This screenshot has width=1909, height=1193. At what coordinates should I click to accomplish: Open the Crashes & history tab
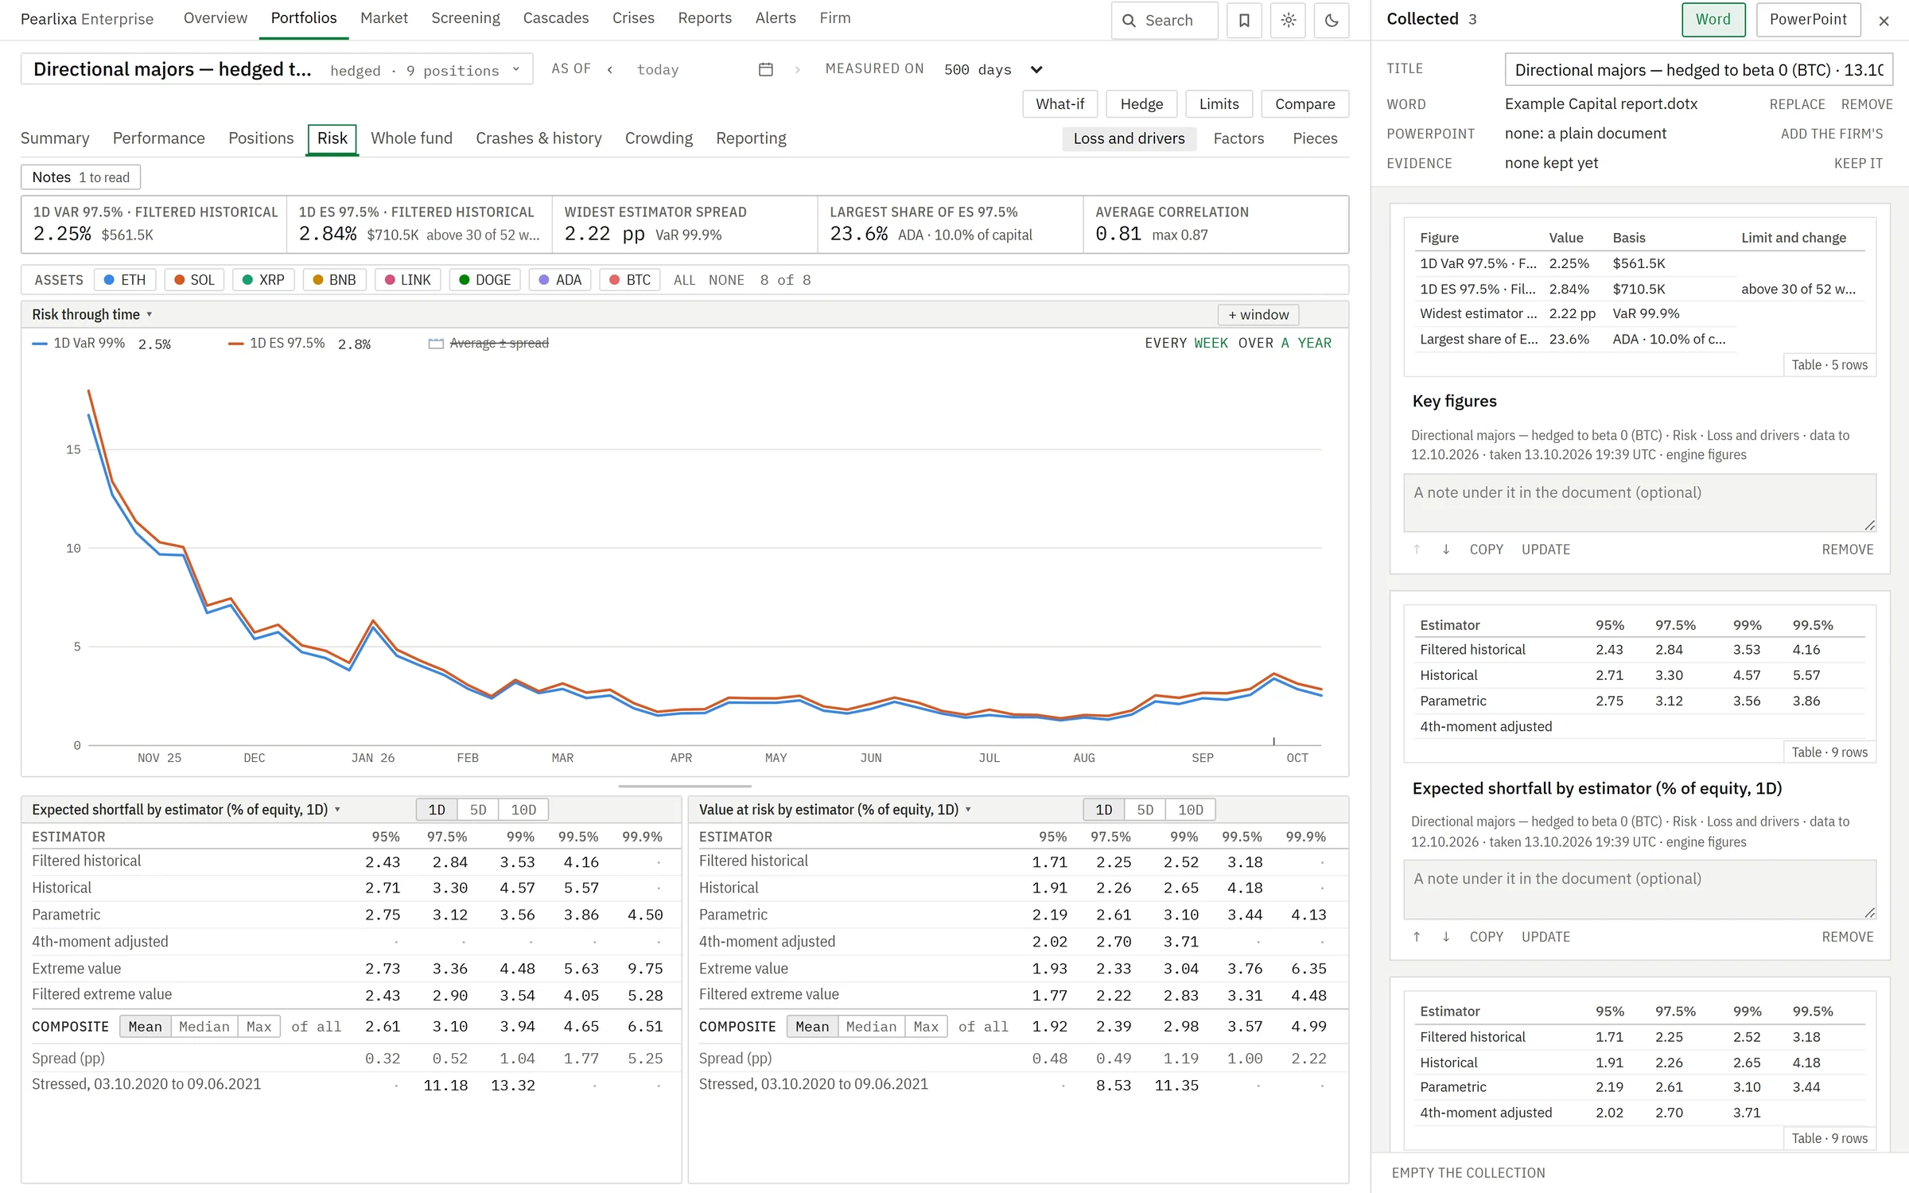tap(538, 138)
